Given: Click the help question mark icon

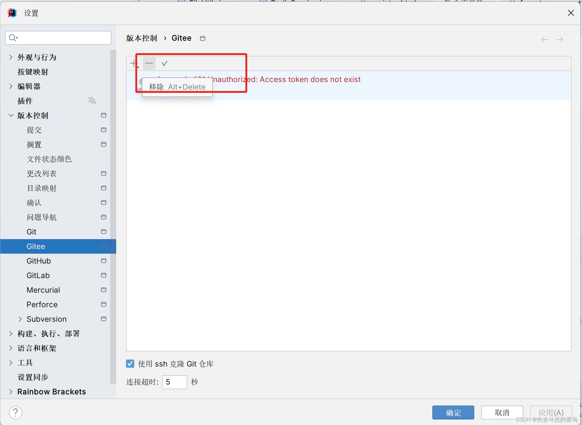Looking at the screenshot, I should click(15, 412).
